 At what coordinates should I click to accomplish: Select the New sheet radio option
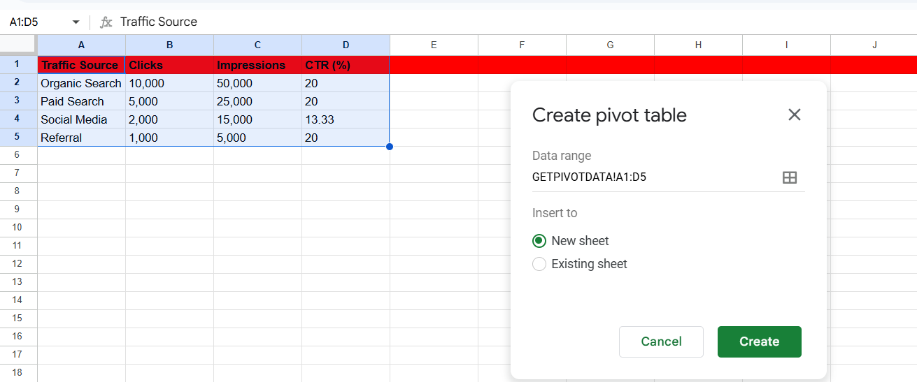[x=539, y=241]
